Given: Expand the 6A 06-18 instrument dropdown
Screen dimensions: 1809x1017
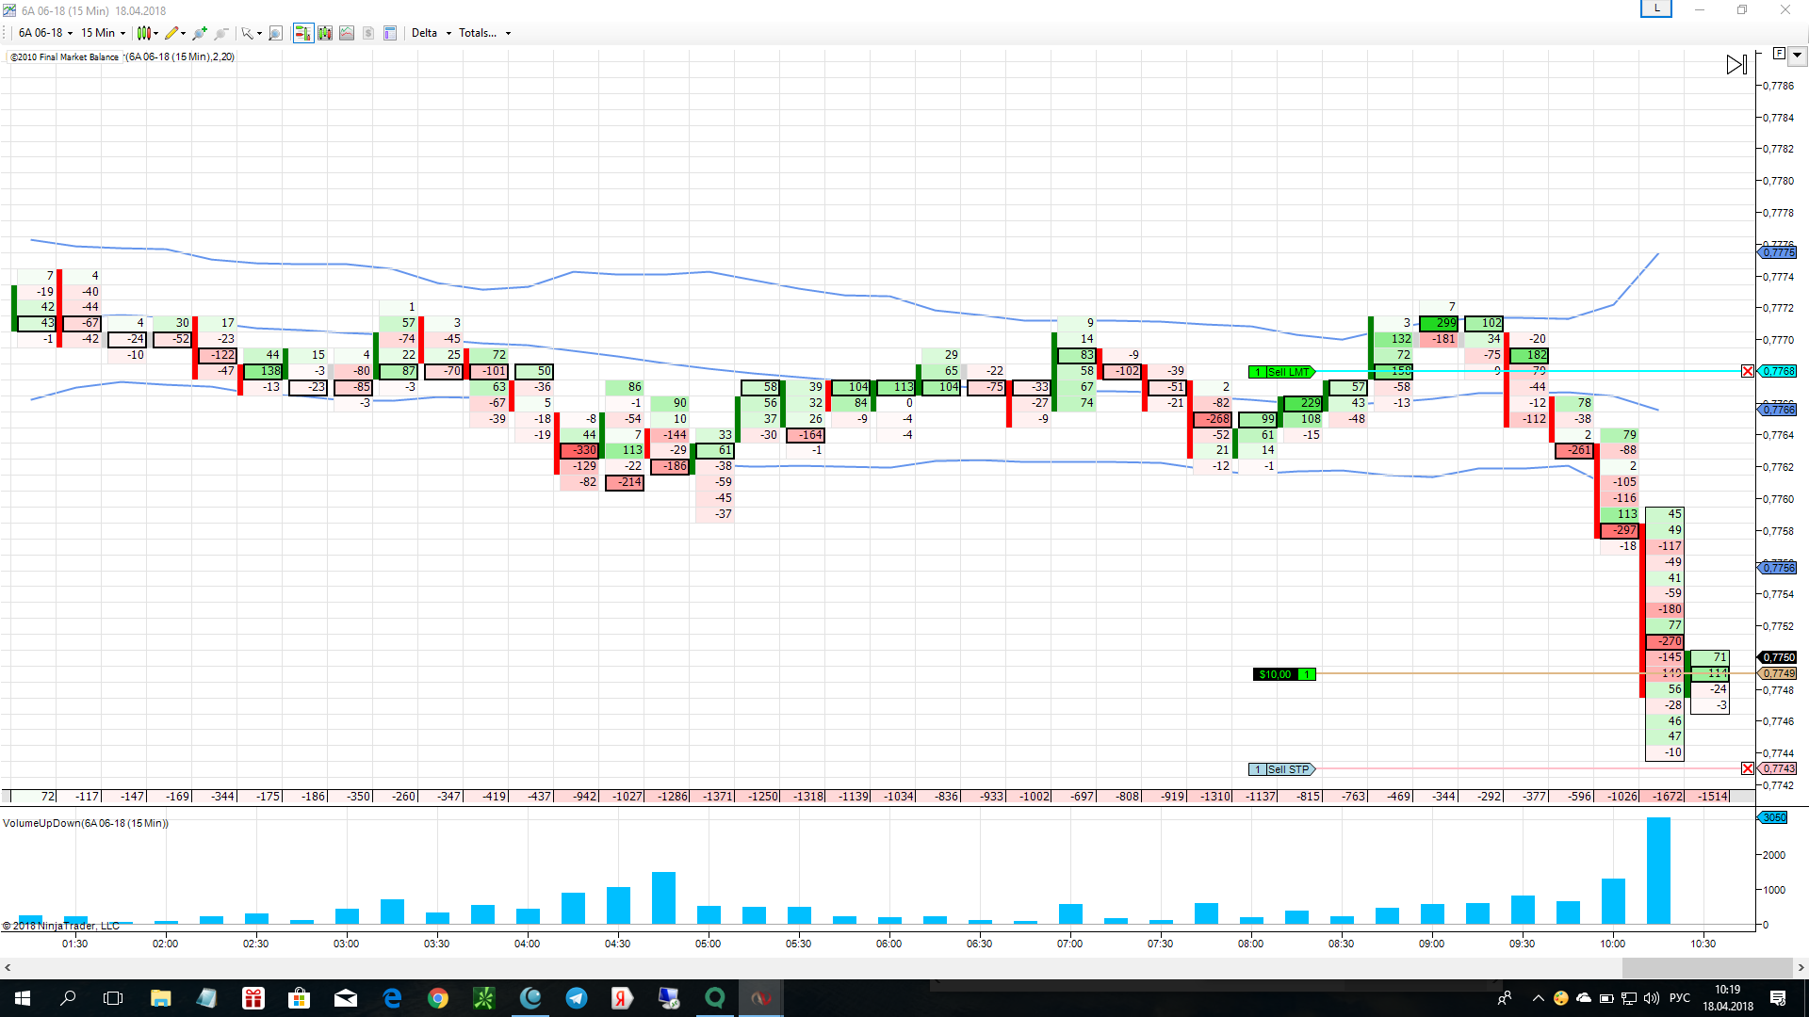Looking at the screenshot, I should coord(45,33).
